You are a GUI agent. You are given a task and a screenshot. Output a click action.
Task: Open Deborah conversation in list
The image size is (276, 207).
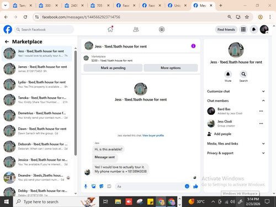[37, 146]
